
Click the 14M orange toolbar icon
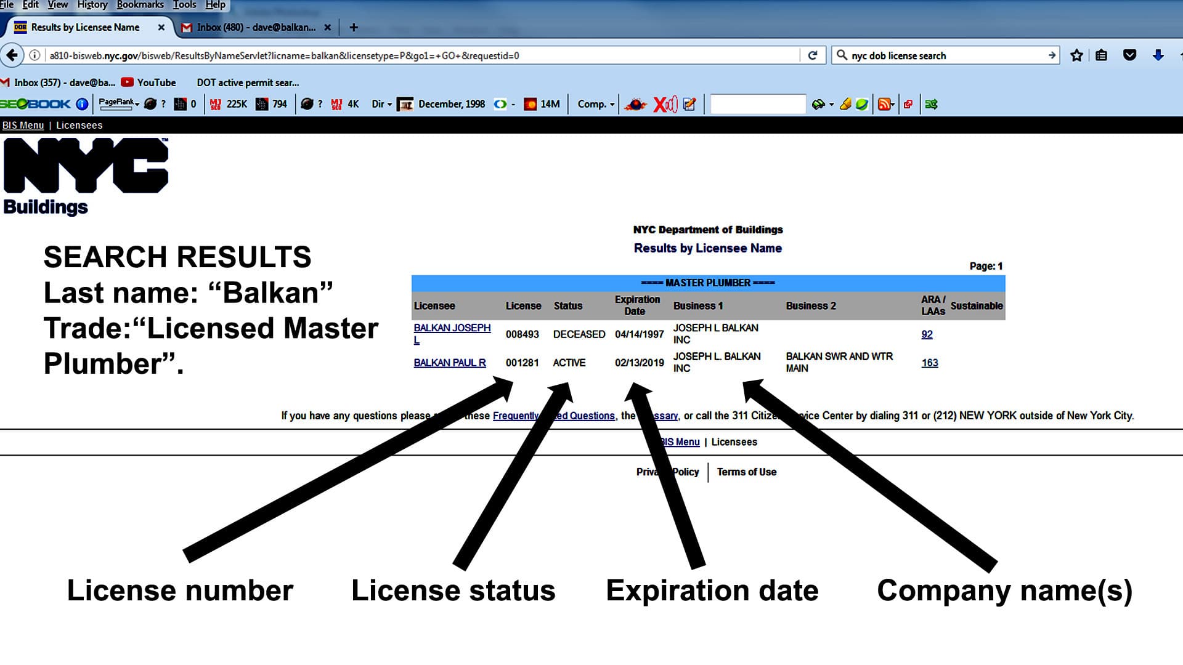click(530, 104)
